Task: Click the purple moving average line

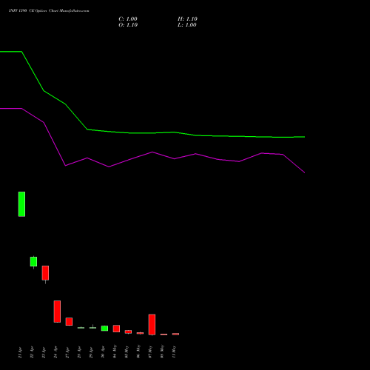Action: tap(152, 152)
